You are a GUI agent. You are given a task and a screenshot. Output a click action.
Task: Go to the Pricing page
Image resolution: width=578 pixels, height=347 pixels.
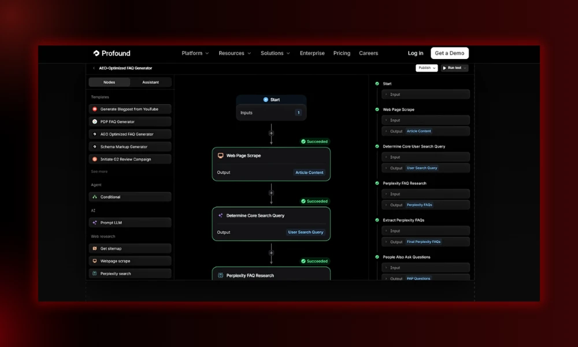(342, 53)
